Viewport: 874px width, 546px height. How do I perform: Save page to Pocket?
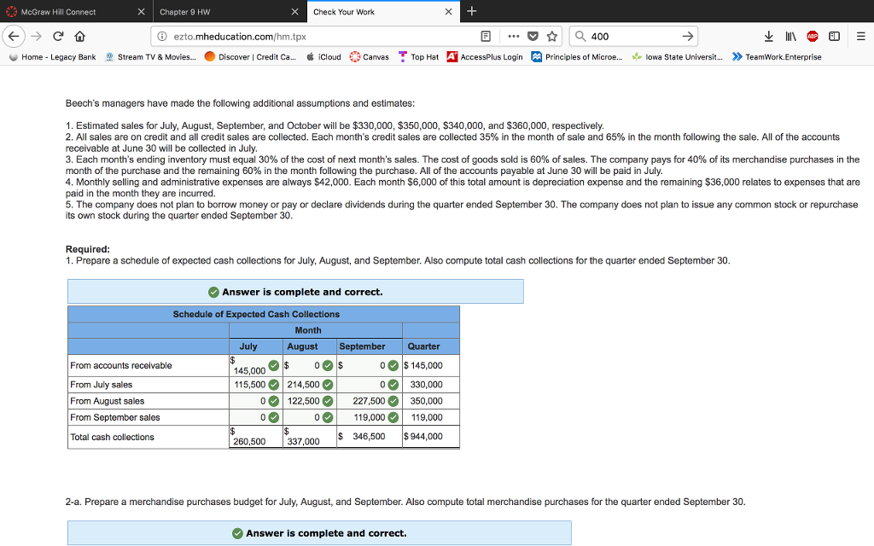tap(533, 36)
